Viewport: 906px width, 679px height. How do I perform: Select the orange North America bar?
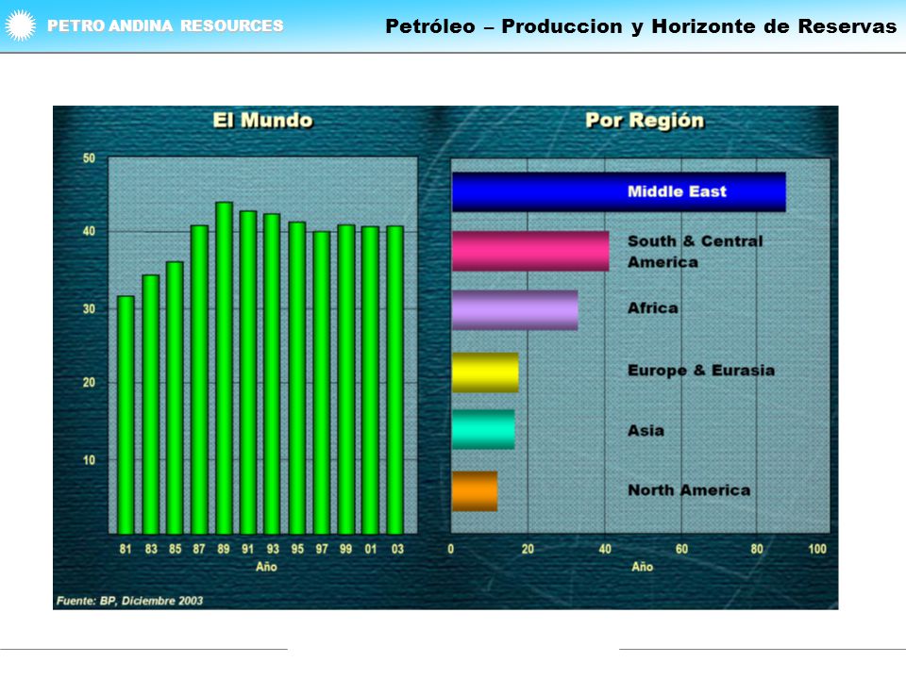[x=475, y=491]
